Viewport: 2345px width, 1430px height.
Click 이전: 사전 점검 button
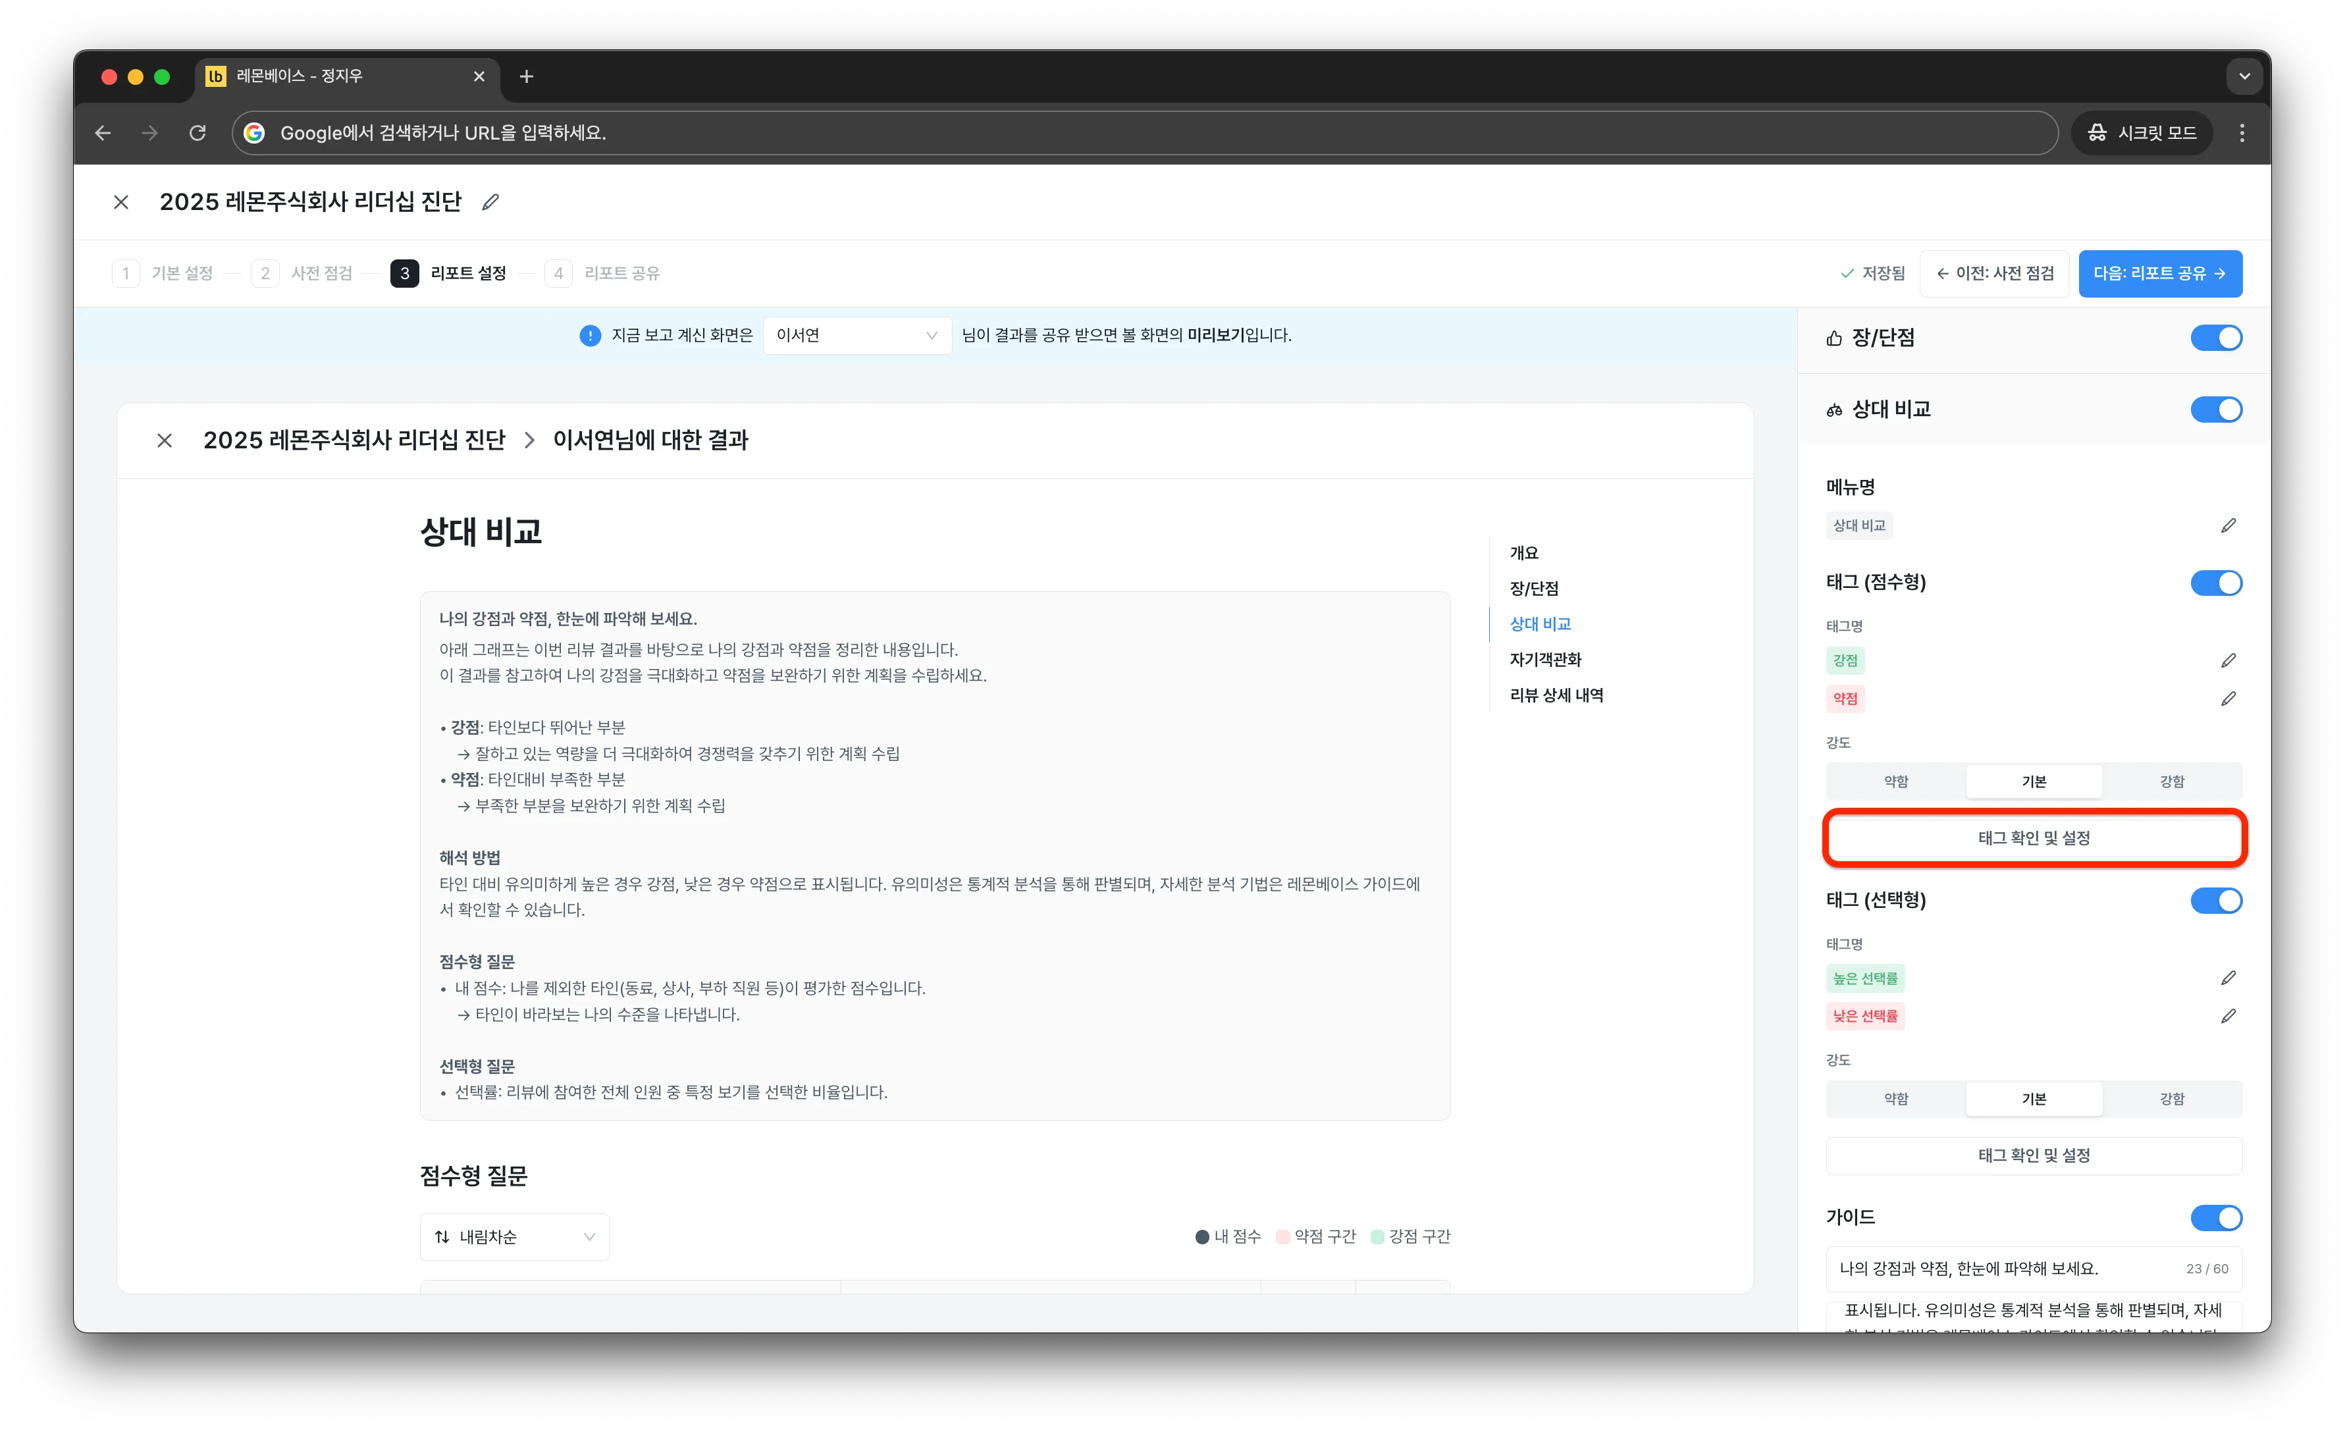pos(1994,273)
